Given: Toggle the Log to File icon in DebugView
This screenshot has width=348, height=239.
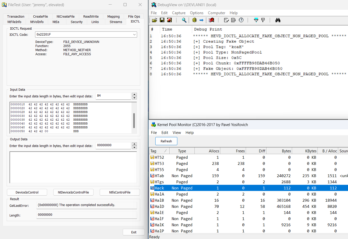Looking at the screenshot, I should 169,20.
